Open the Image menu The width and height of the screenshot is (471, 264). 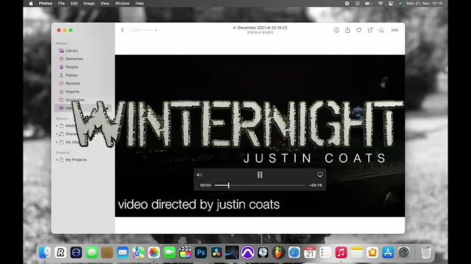tap(89, 4)
